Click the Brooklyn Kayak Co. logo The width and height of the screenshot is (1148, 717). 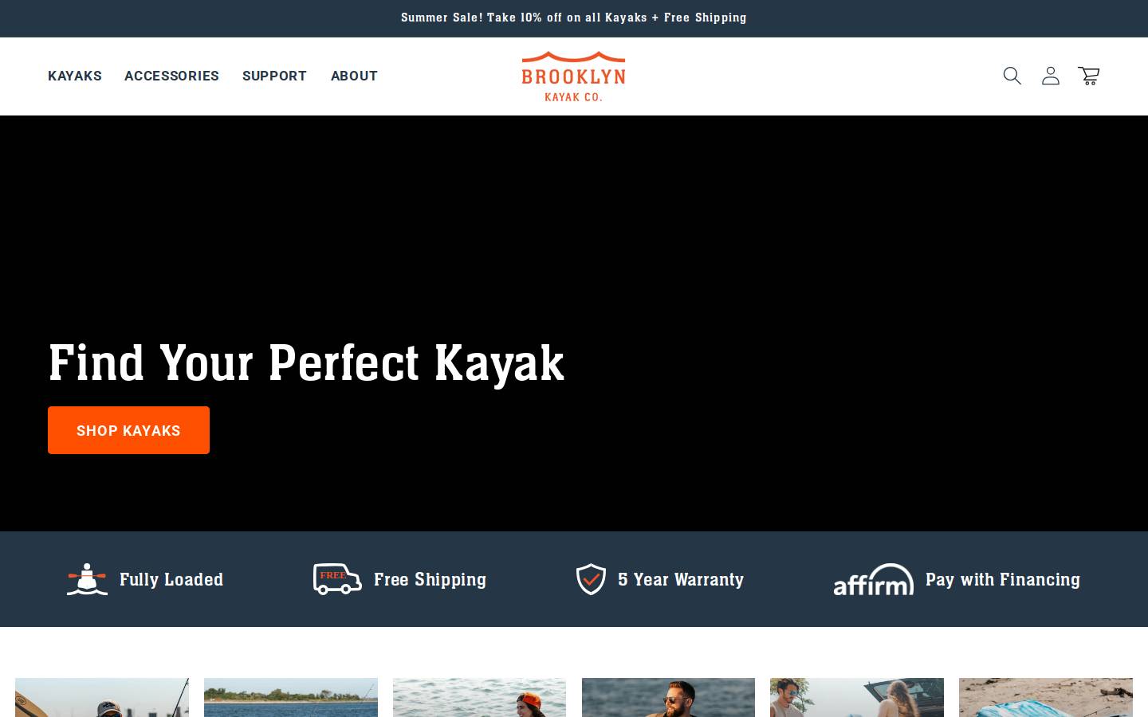(573, 76)
